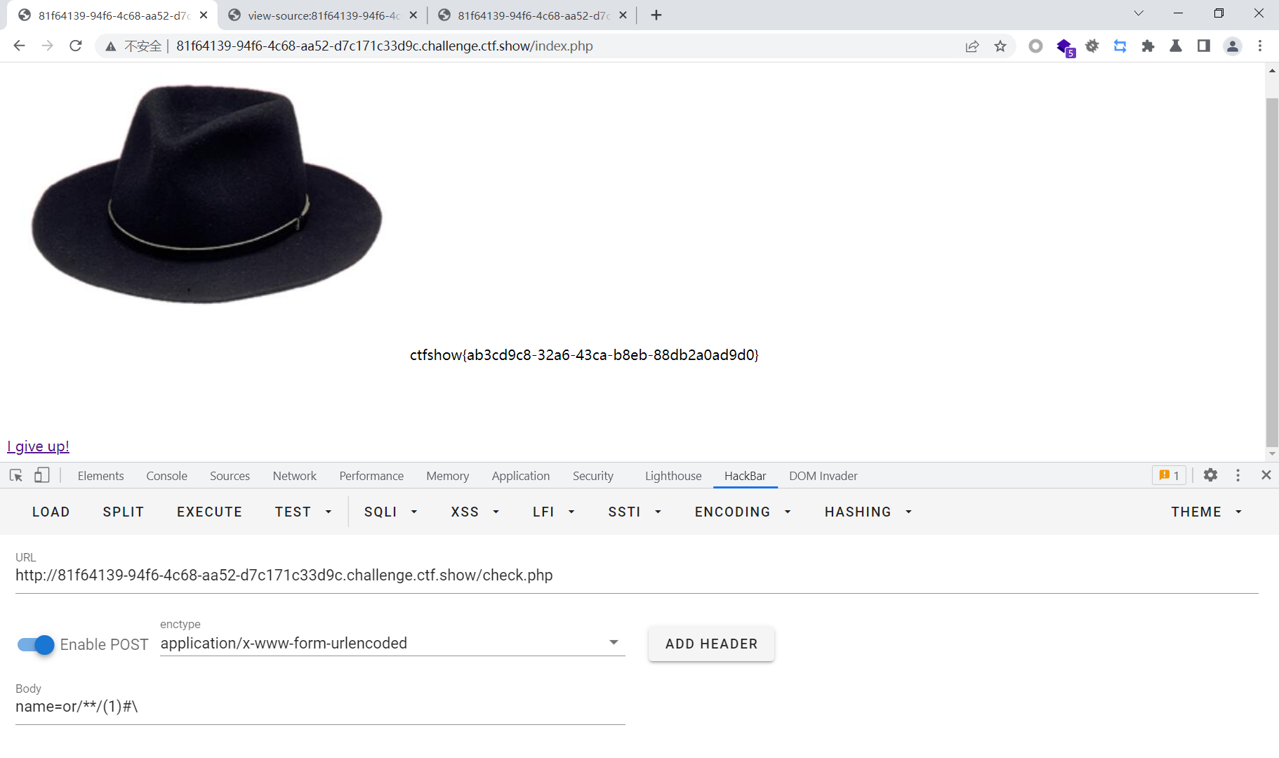This screenshot has height=758, width=1279.
Task: Open the view-source browser tab
Action: [x=319, y=14]
